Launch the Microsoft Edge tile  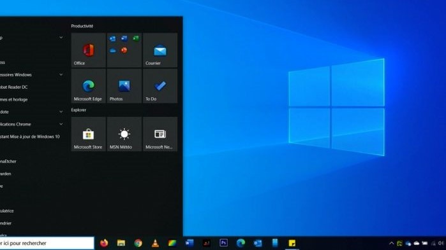(89, 86)
